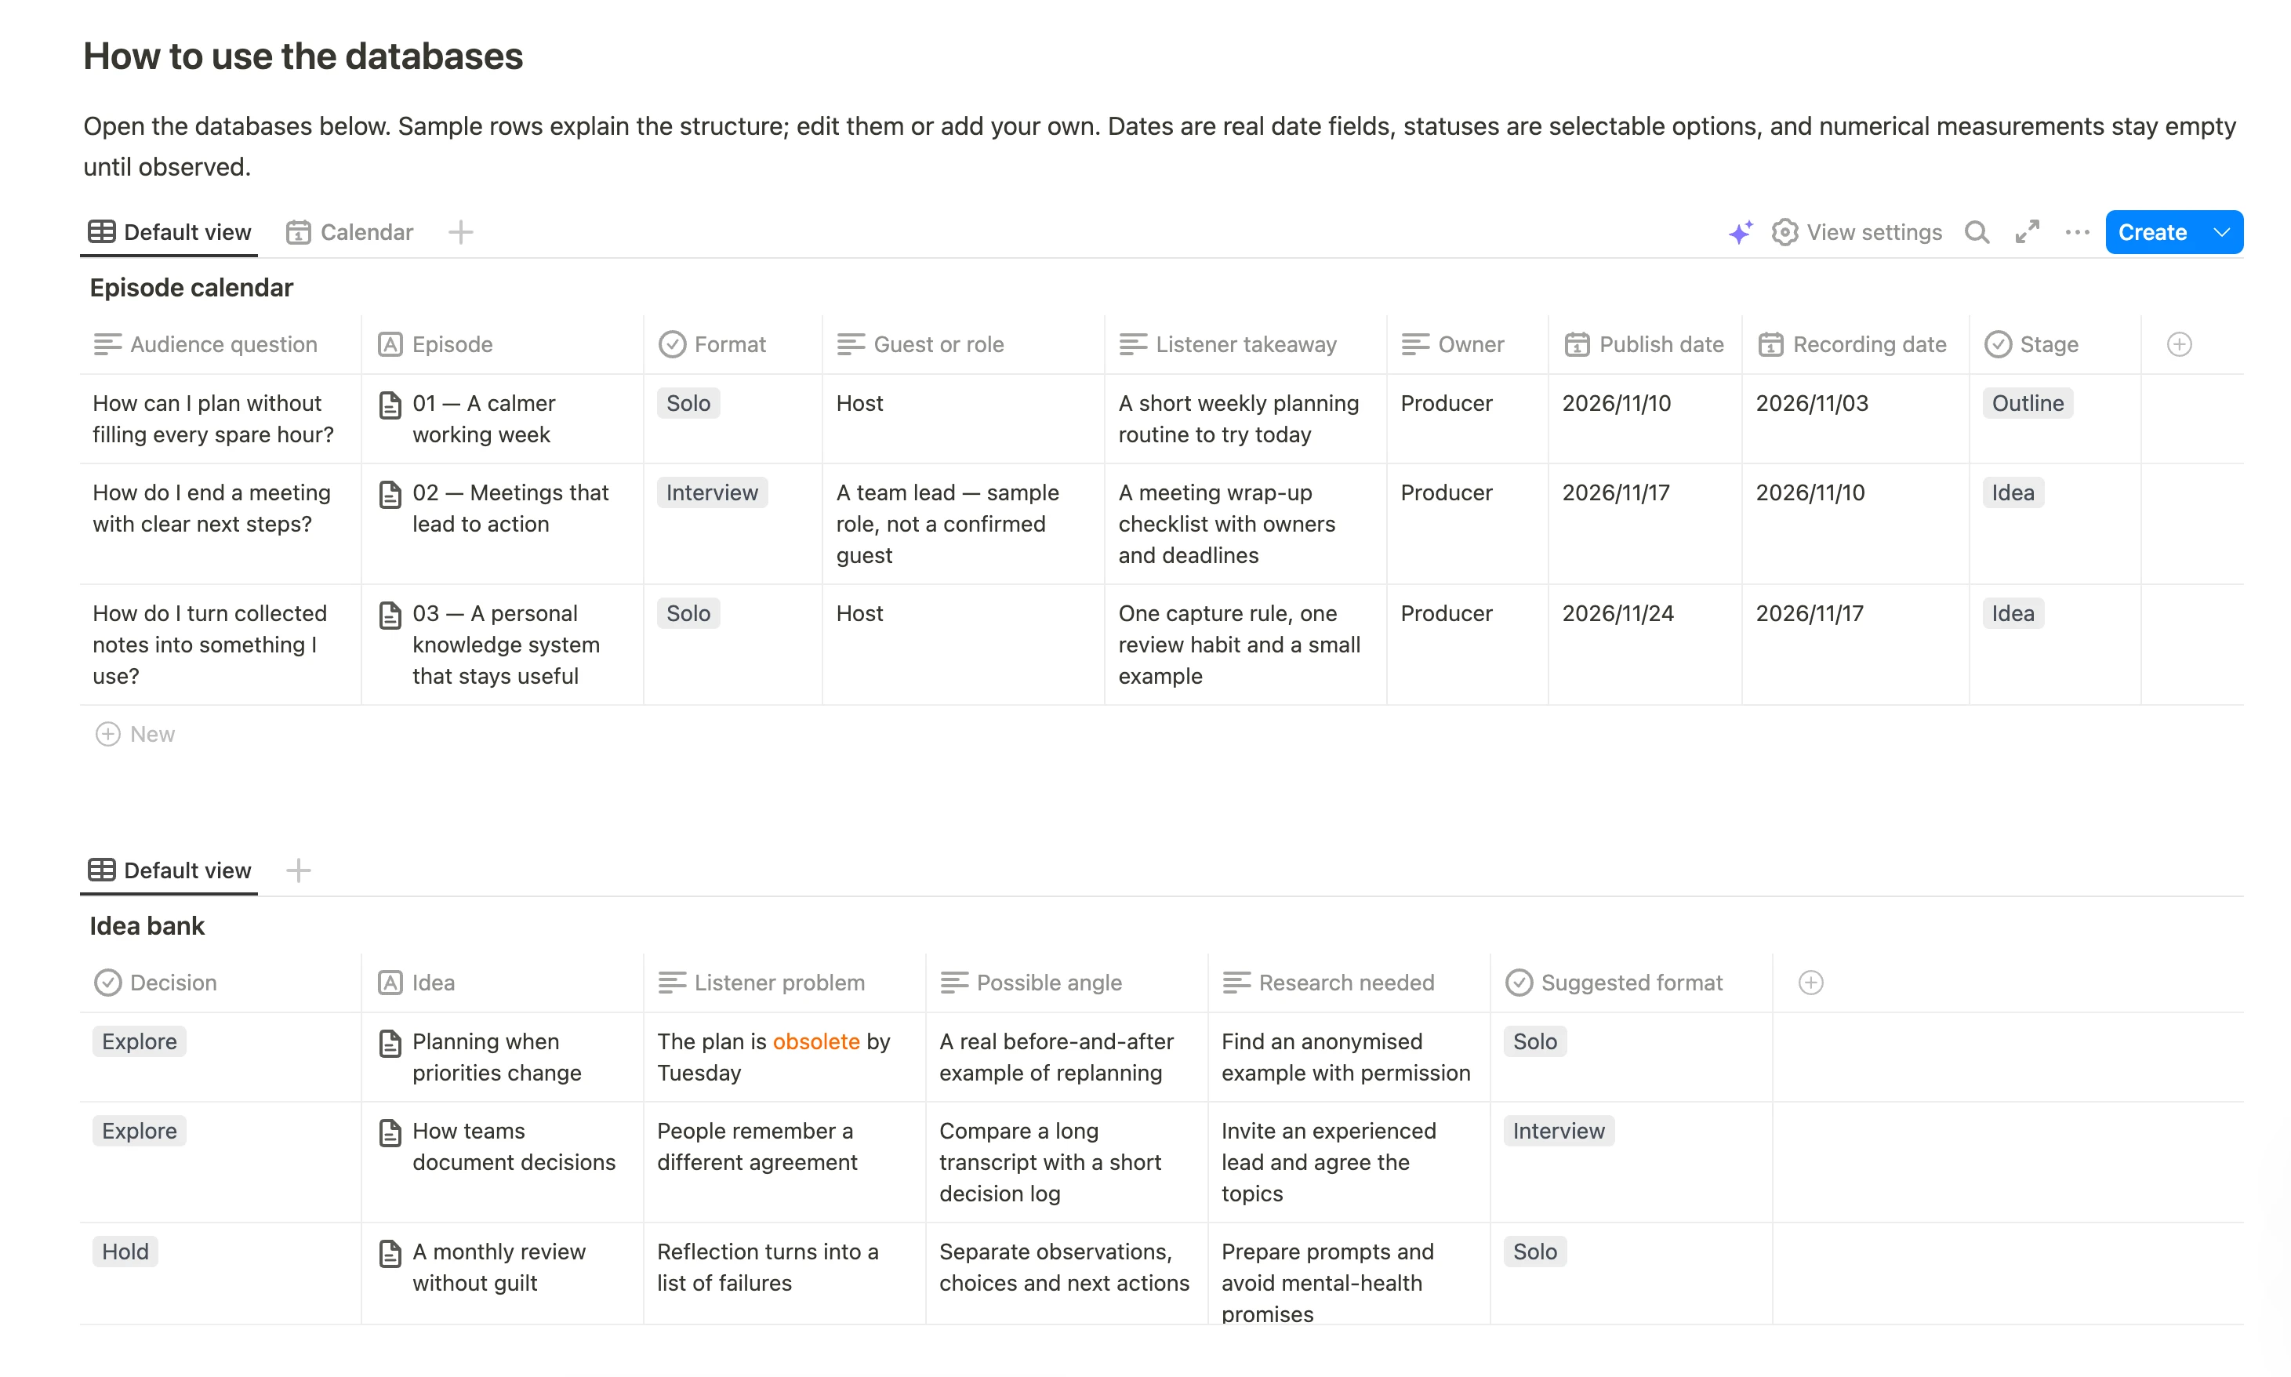Open page icon for 02 — Meetings that lead to action

tap(390, 494)
